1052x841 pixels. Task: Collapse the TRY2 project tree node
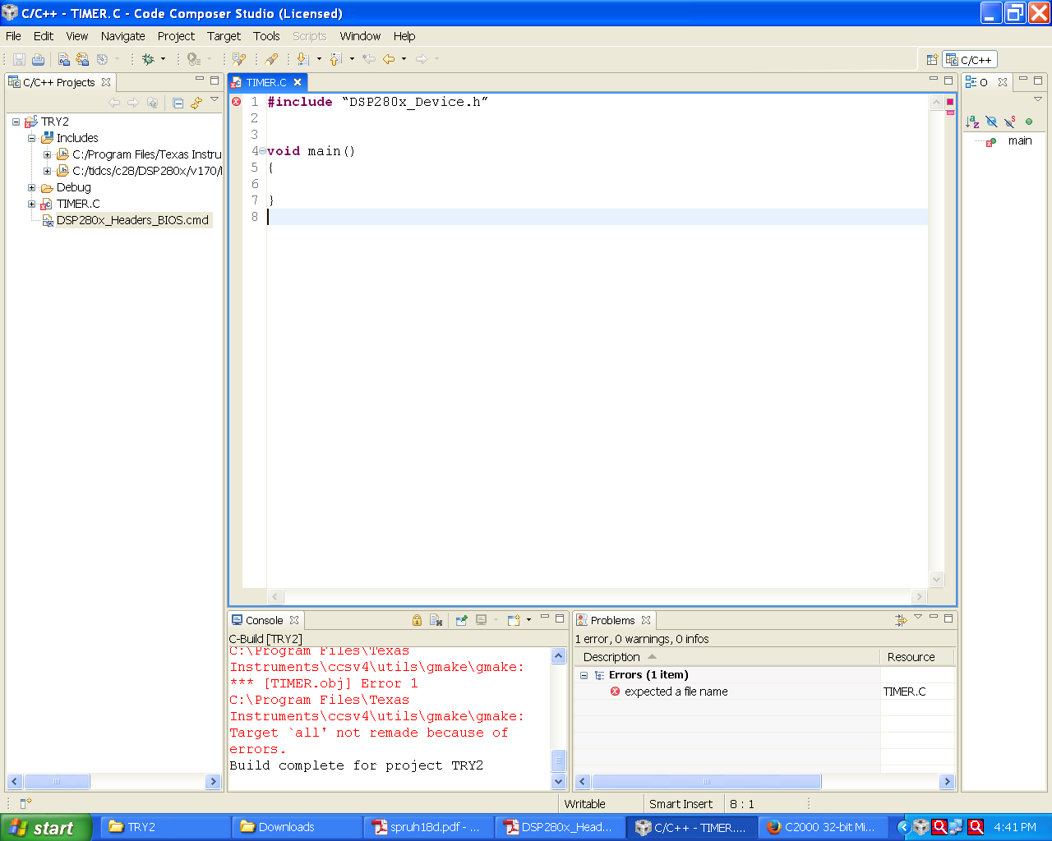pyautogui.click(x=16, y=122)
